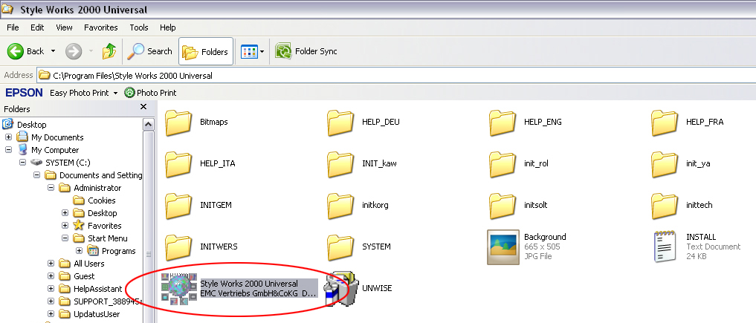The height and width of the screenshot is (323, 756).
Task: Open the Favorites menu
Action: pos(101,27)
